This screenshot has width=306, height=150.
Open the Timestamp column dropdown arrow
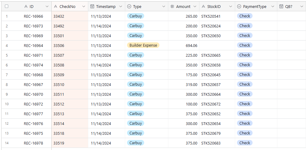tap(121, 7)
